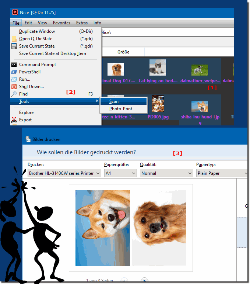This screenshot has height=284, width=250.
Task: Open the Info menu
Action: [x=97, y=23]
